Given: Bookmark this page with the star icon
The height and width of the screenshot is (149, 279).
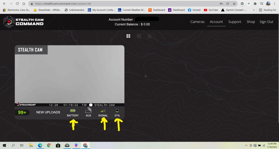Looking at the screenshot, I should pos(234,4).
